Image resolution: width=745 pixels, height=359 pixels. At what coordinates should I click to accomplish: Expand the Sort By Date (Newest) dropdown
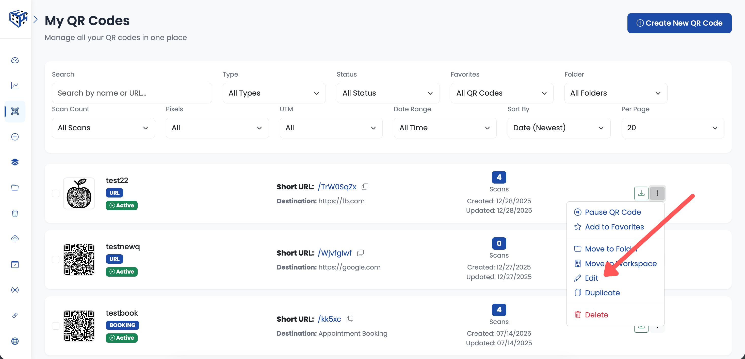click(x=558, y=128)
